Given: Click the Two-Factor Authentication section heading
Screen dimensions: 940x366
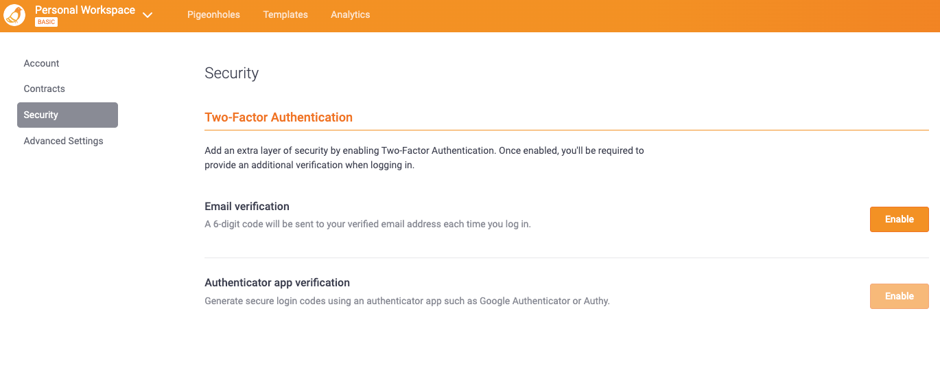Looking at the screenshot, I should click(x=279, y=117).
